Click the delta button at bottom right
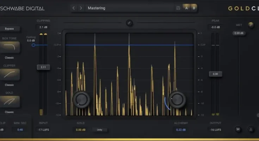Image resolution: width=259 pixels, height=141 pixels. coord(251,129)
